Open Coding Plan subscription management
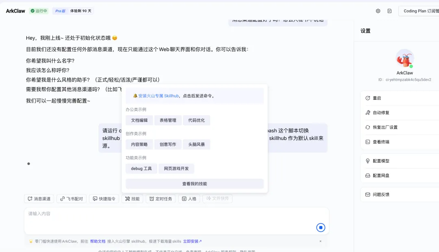 [419, 11]
